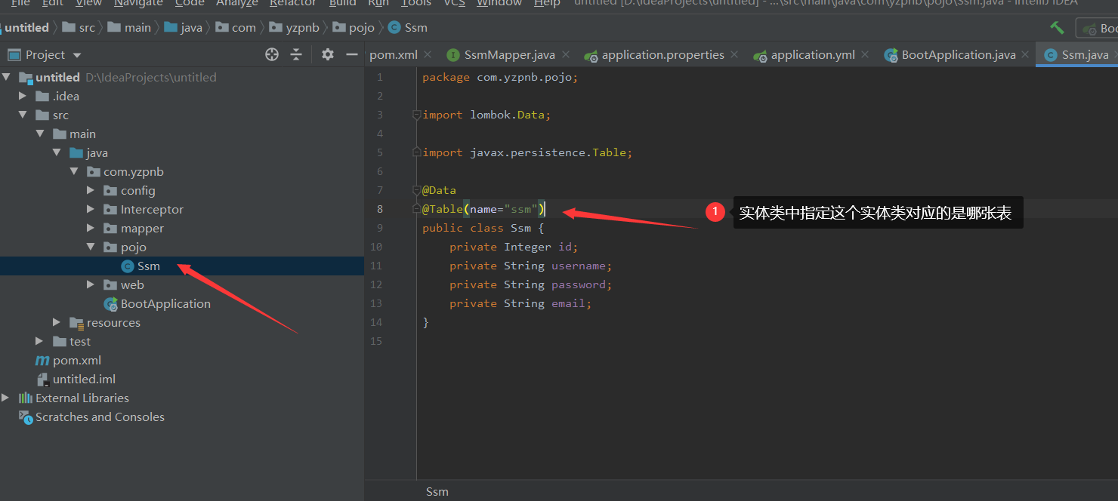Image resolution: width=1118 pixels, height=501 pixels.
Task: Expand the Interceptor package
Action: click(x=91, y=209)
